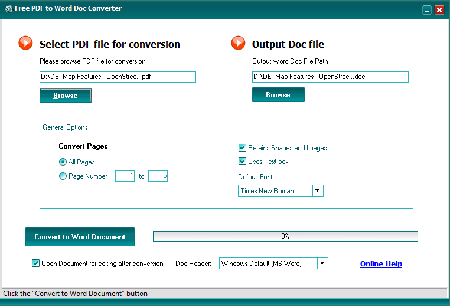Image resolution: width=450 pixels, height=306 pixels.
Task: Click the ending page number field
Action: pyautogui.click(x=158, y=176)
